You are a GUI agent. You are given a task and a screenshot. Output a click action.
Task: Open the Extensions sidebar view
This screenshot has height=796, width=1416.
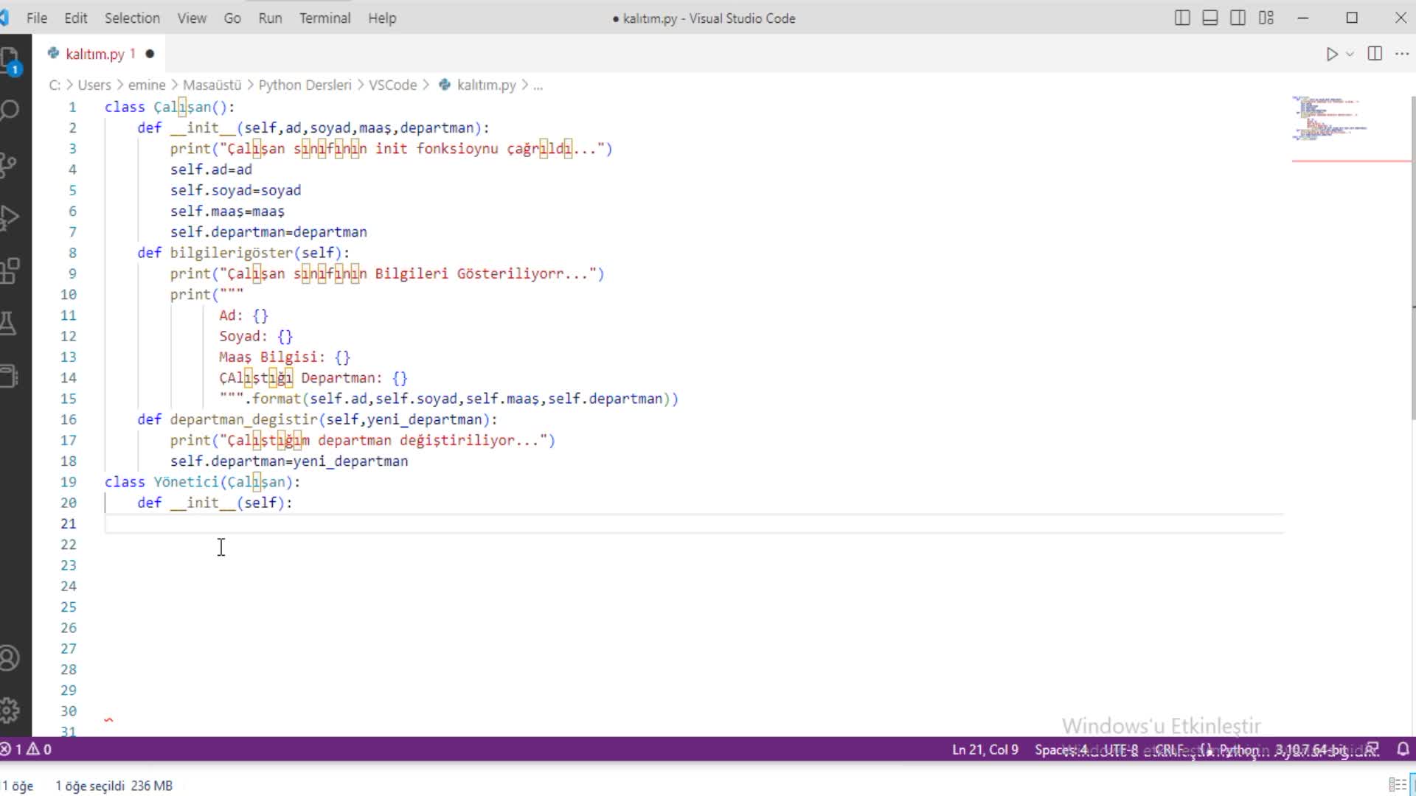click(x=10, y=270)
